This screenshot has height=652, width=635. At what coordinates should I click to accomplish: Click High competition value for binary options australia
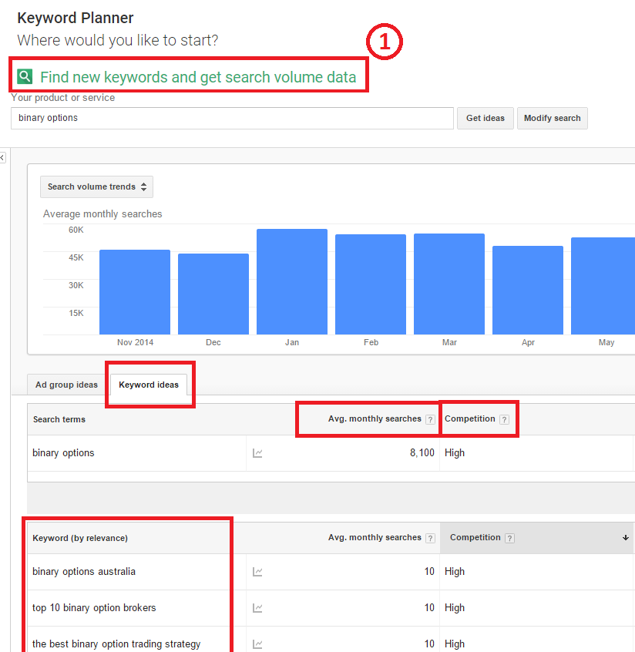(x=455, y=572)
